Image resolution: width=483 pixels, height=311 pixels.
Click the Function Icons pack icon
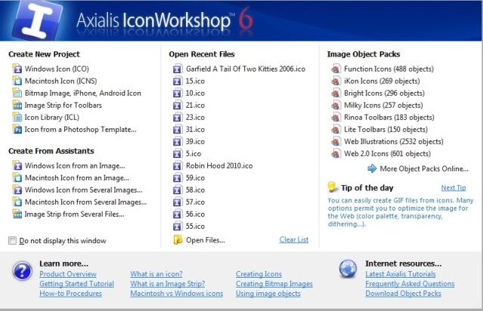point(336,69)
